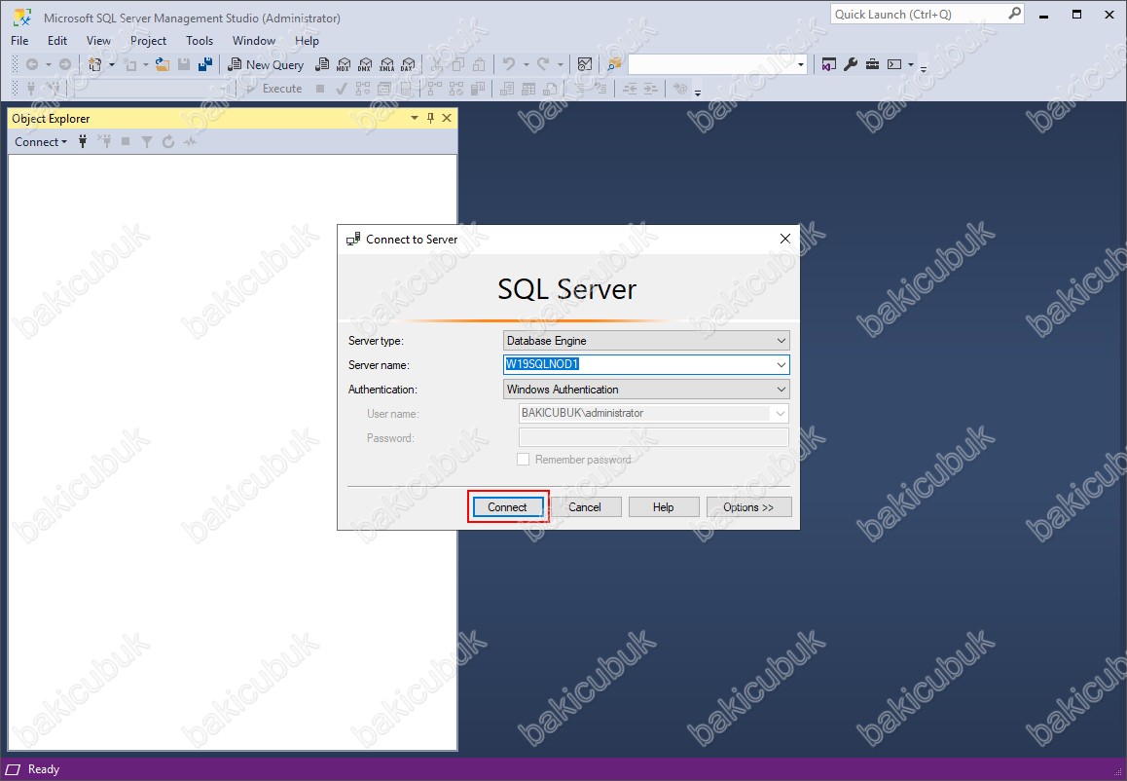Open the Help menu
Image resolution: width=1127 pixels, height=781 pixels.
point(307,41)
